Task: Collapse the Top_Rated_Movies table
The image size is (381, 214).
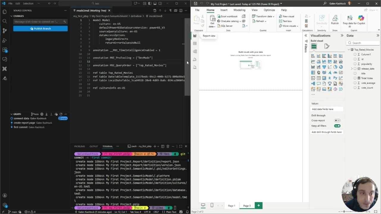Action: [x=349, y=50]
